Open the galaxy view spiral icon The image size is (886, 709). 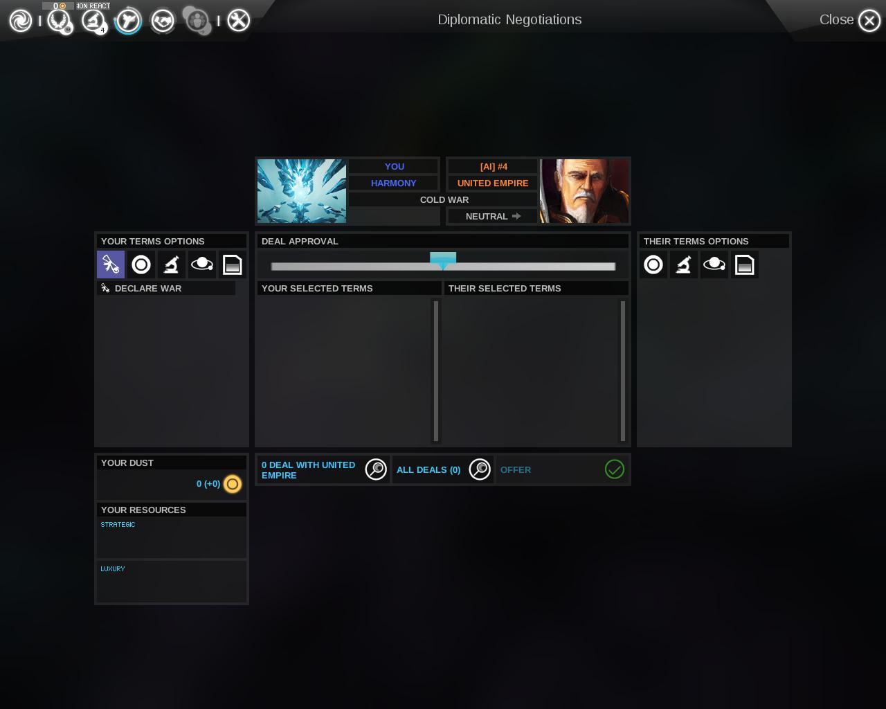[x=21, y=21]
